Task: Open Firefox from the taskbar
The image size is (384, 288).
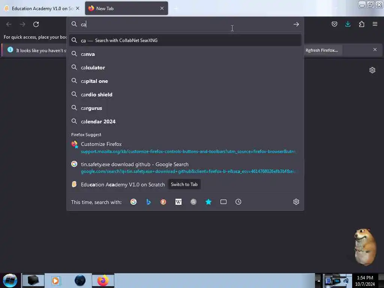Action: (103, 280)
